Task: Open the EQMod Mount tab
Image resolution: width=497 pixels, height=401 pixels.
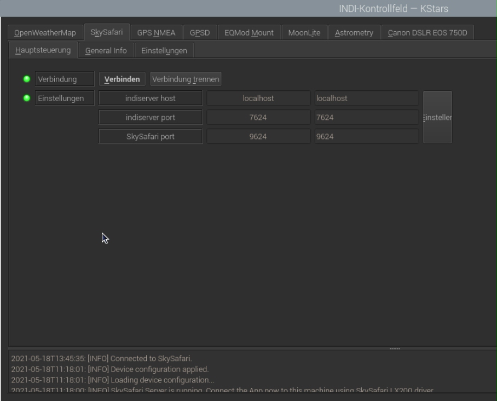Action: 249,33
